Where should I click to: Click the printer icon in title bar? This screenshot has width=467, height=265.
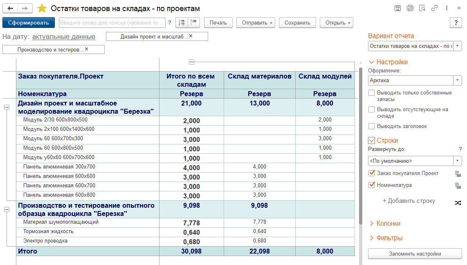coord(410,8)
